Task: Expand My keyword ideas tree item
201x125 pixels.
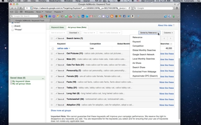Action: pyautogui.click(x=11, y=81)
